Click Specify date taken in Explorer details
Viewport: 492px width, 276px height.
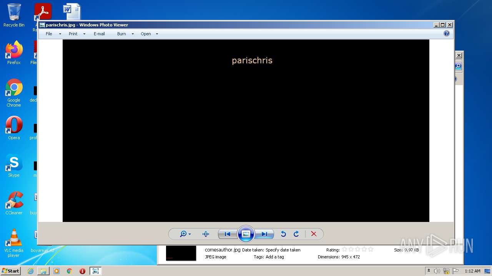pos(283,250)
